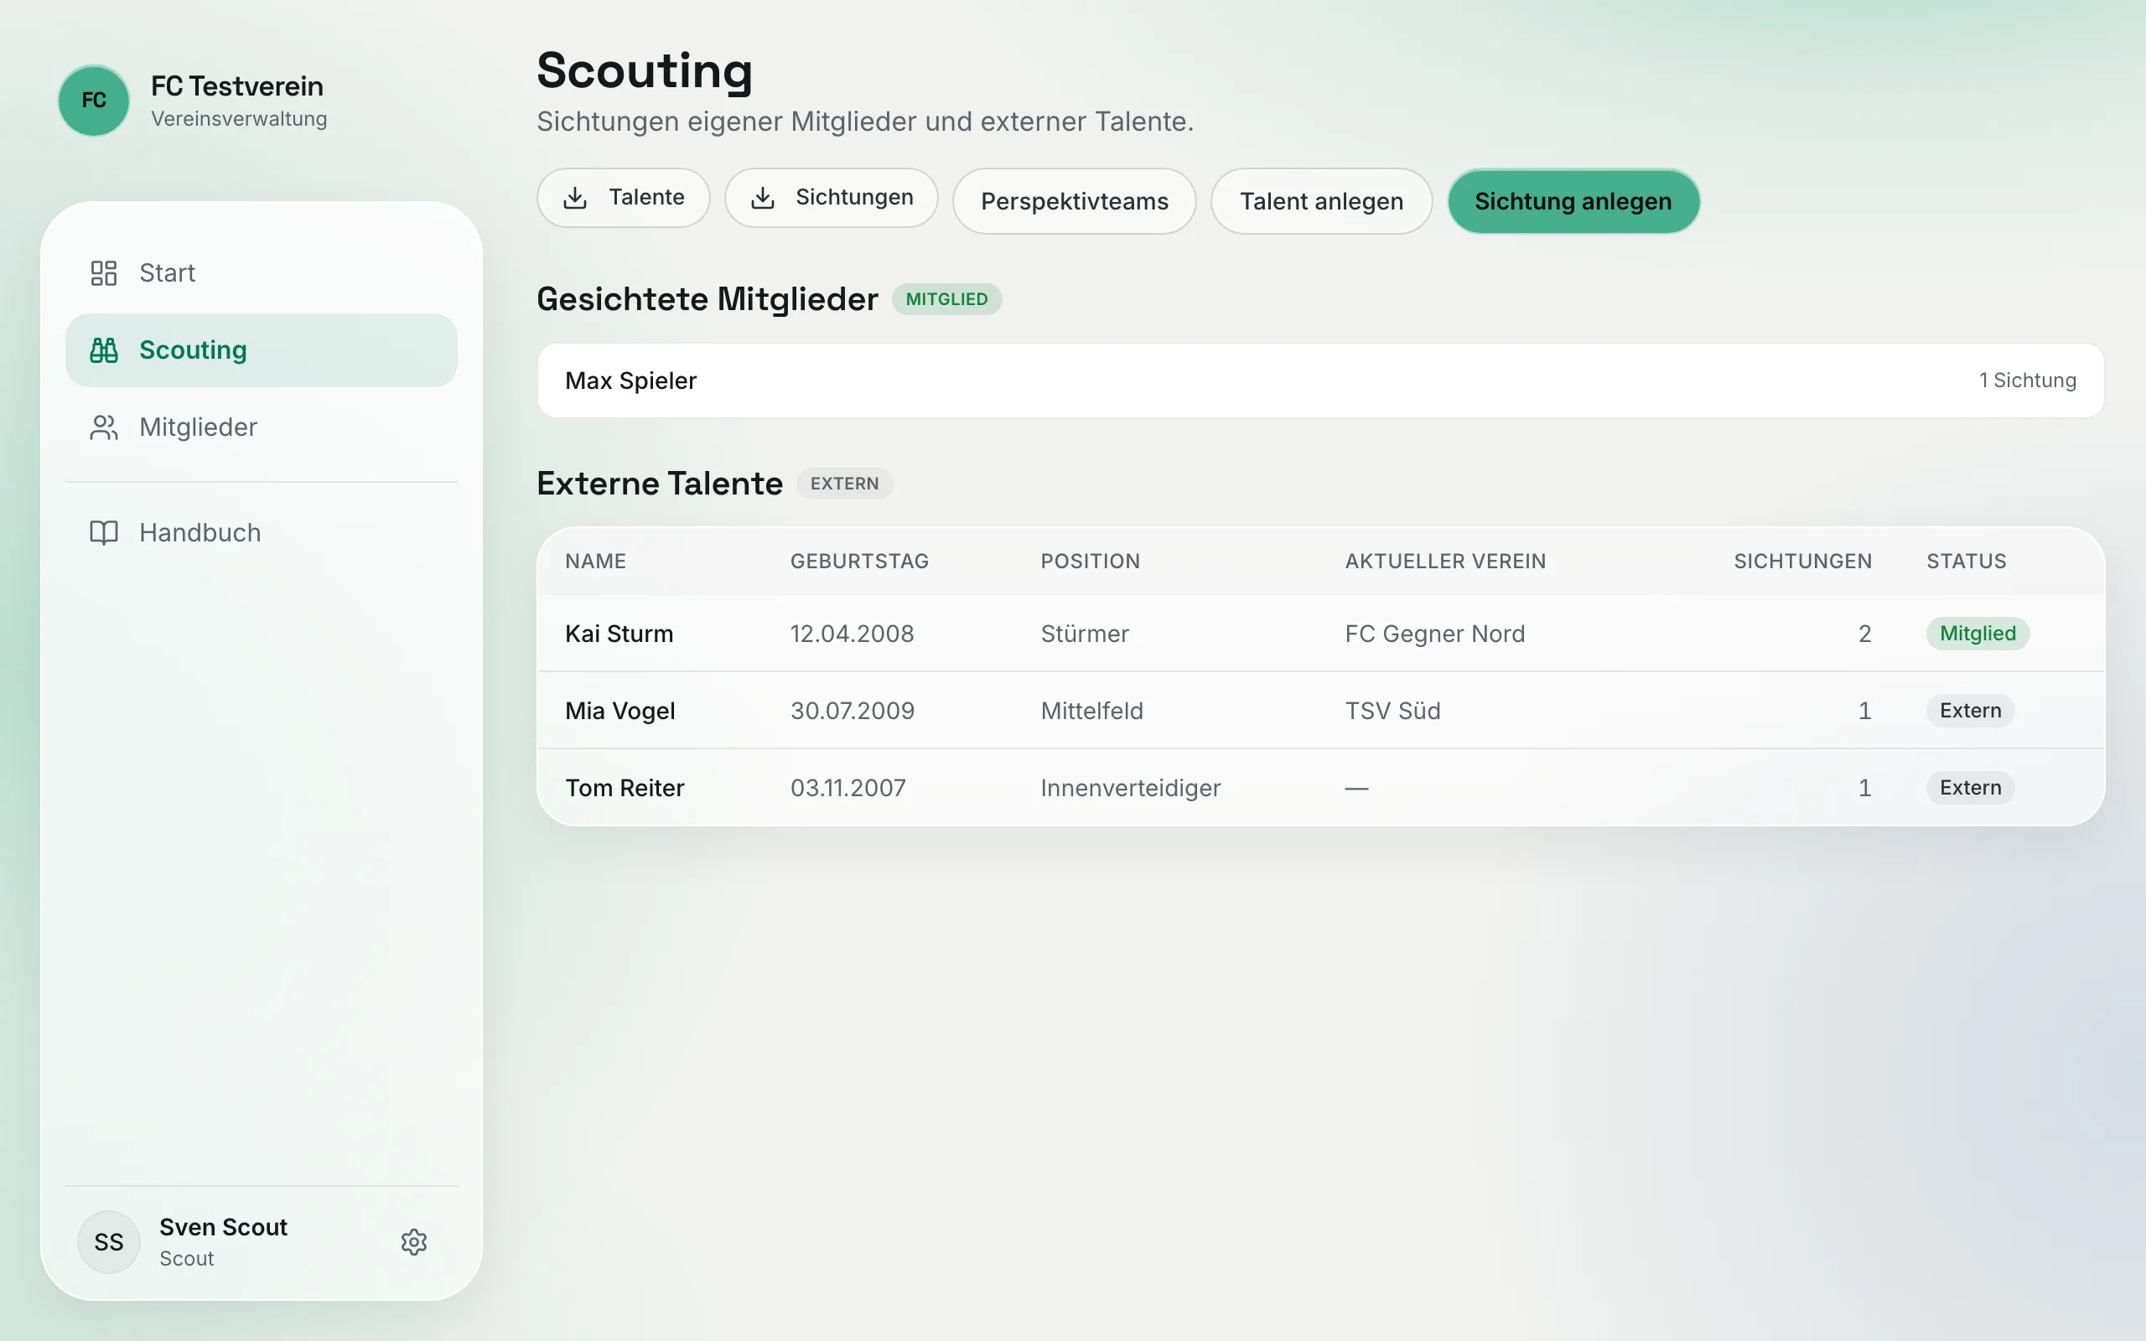The image size is (2146, 1341).
Task: Click 1 Sichtung count for Max Spieler
Action: tap(2027, 381)
